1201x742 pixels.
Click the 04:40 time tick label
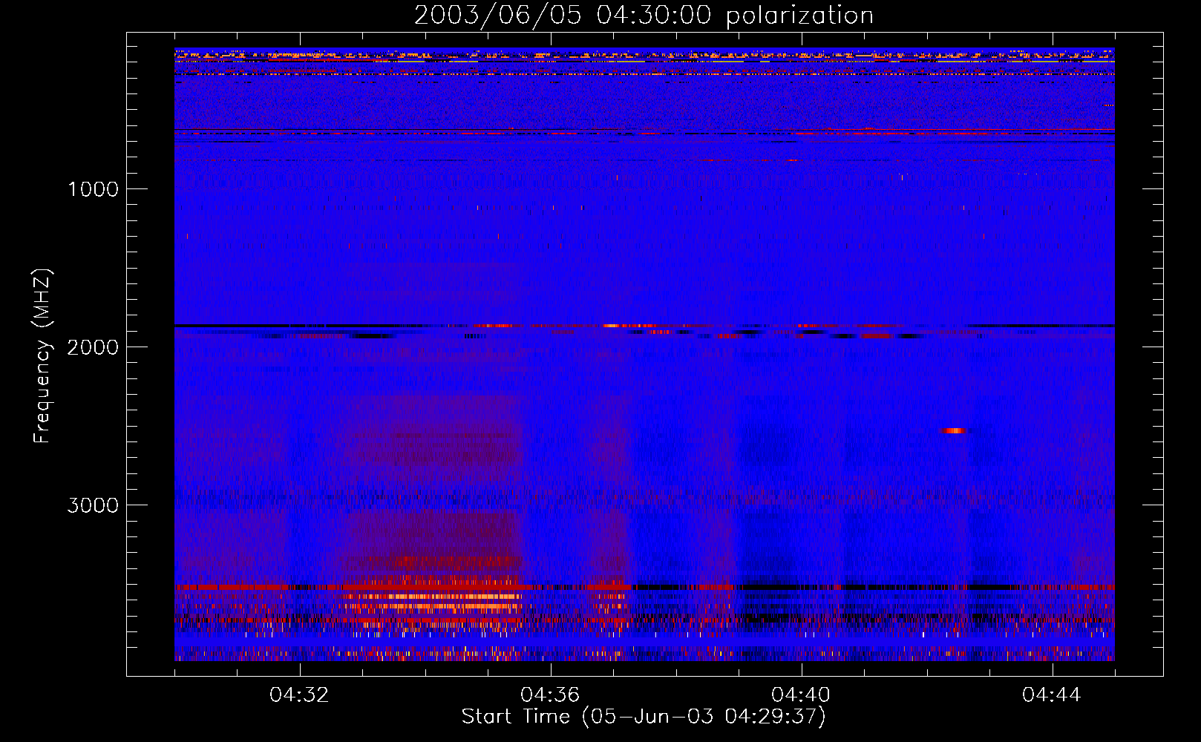click(x=801, y=695)
